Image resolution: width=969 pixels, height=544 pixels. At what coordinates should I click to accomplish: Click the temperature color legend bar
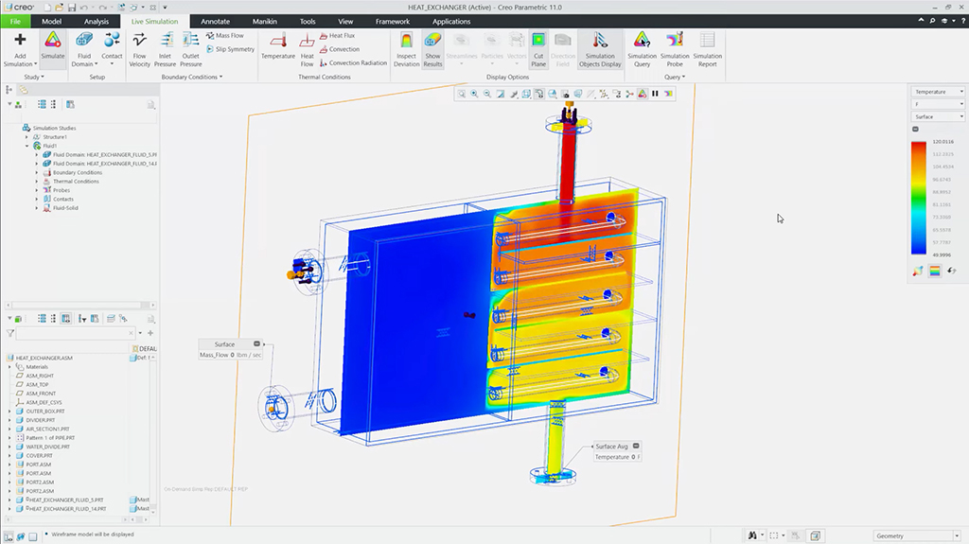[918, 198]
